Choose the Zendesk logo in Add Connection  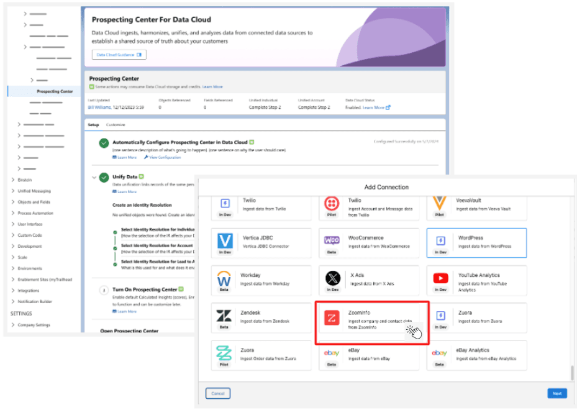[224, 316]
